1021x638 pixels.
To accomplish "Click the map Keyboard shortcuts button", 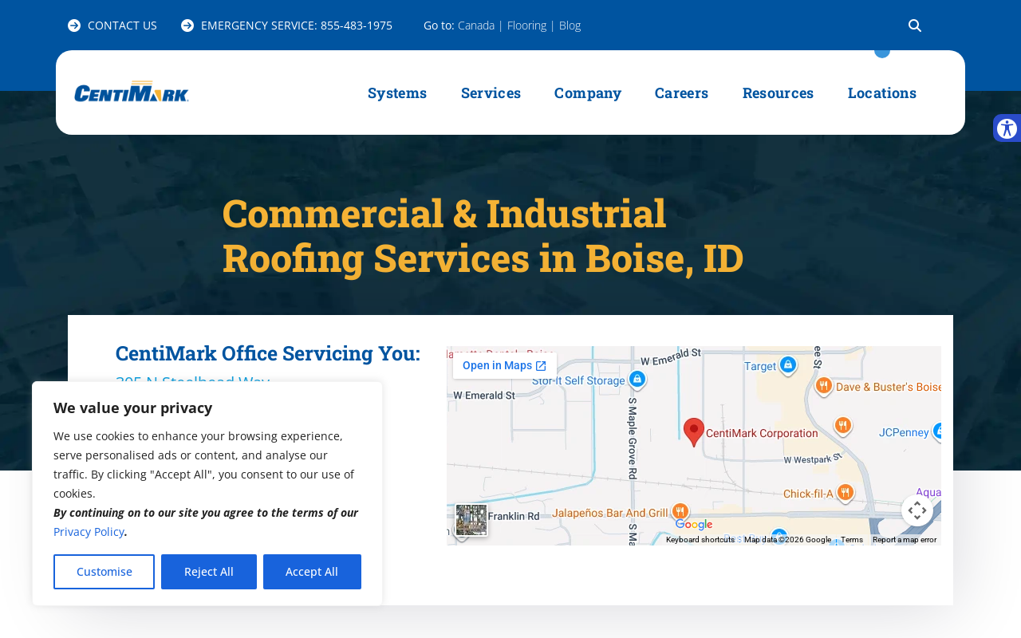I will point(700,540).
